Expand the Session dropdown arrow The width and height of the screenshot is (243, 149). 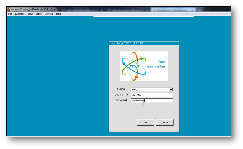pyautogui.click(x=171, y=90)
